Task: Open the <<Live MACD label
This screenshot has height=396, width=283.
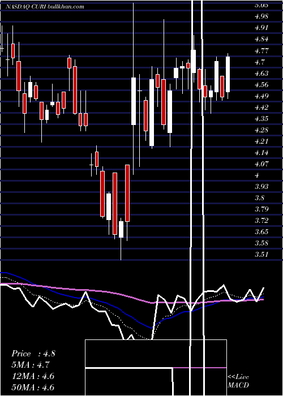Action: pyautogui.click(x=238, y=381)
